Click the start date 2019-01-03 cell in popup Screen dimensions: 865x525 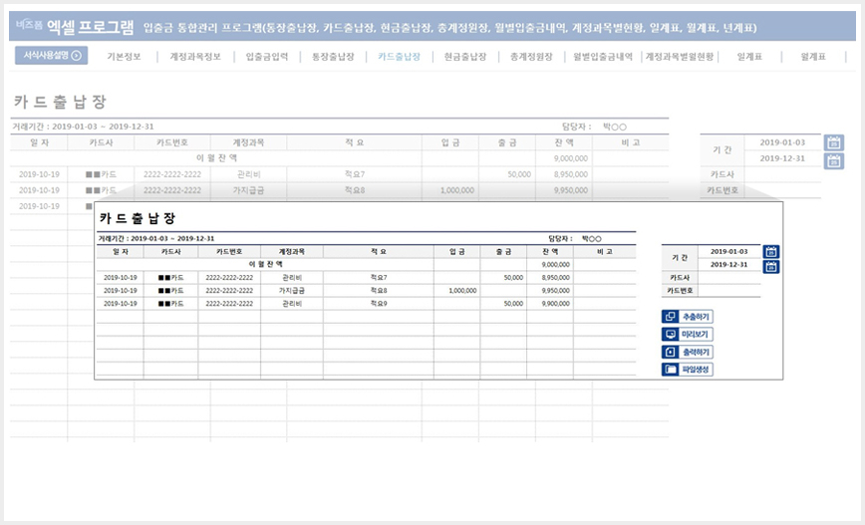pos(729,251)
